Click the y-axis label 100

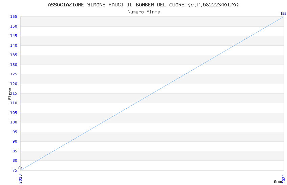(14, 122)
